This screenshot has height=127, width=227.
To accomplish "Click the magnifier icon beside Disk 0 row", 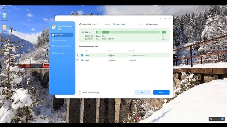I will [x=78, y=55].
